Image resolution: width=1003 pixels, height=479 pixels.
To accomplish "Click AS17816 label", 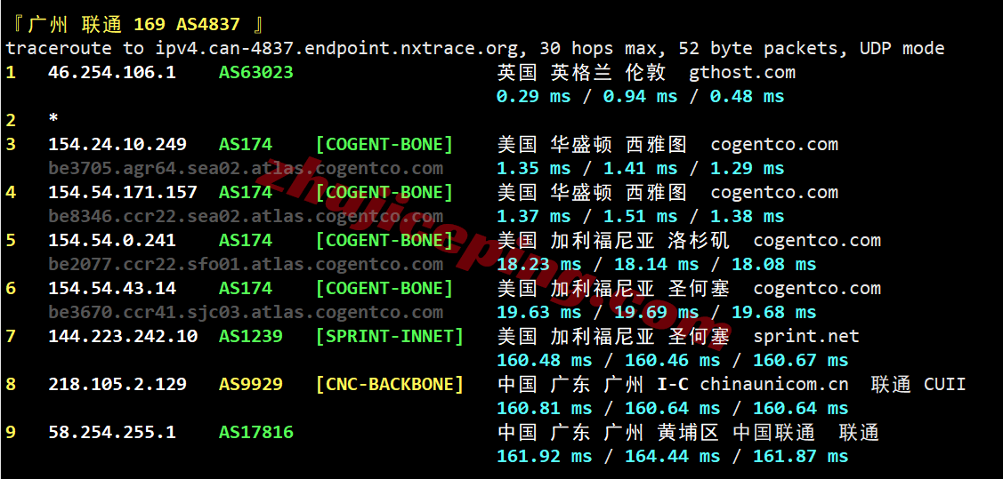I will point(256,433).
